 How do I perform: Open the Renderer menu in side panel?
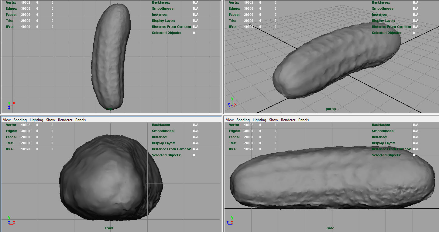288,120
